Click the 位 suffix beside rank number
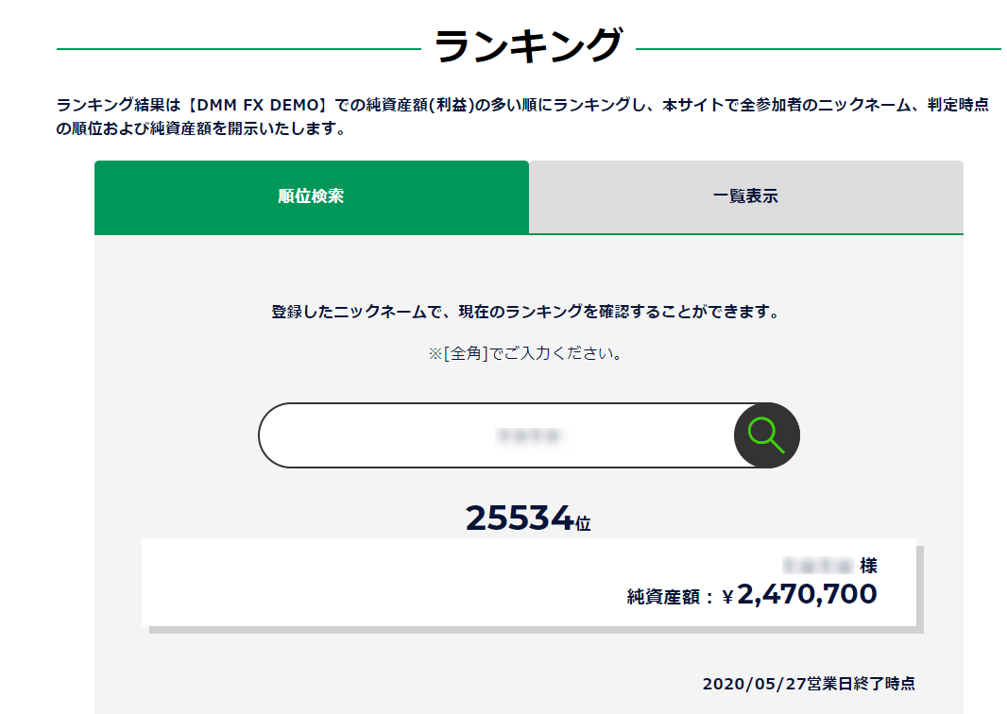The height and width of the screenshot is (714, 1007). pyautogui.click(x=583, y=523)
